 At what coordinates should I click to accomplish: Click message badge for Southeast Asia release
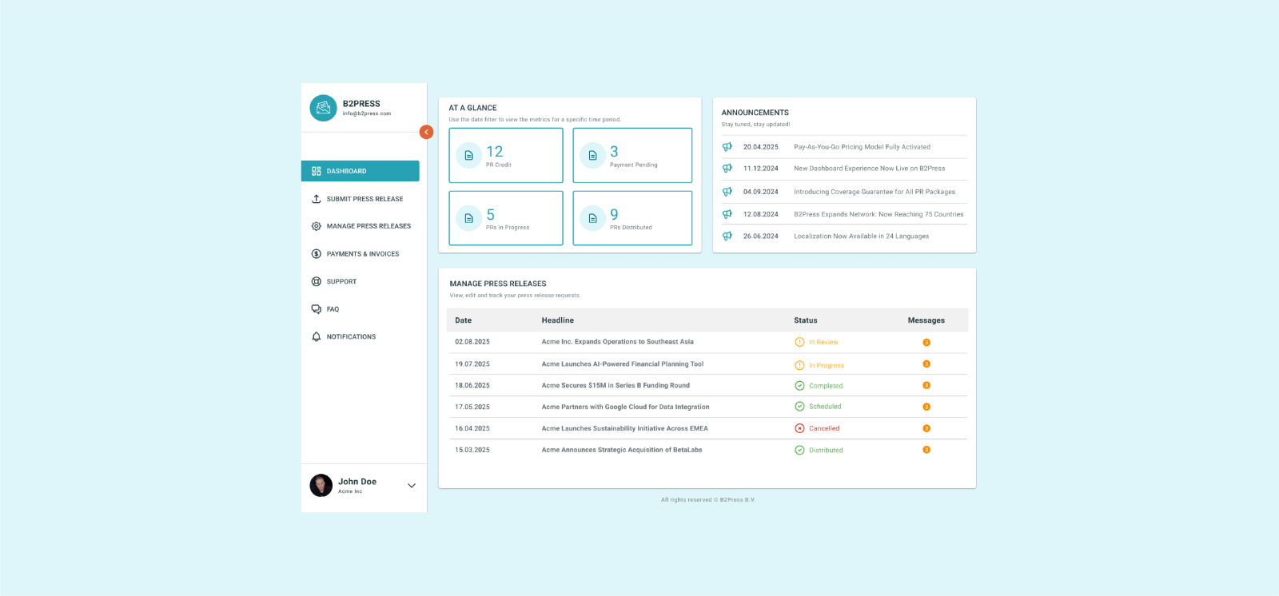[926, 342]
